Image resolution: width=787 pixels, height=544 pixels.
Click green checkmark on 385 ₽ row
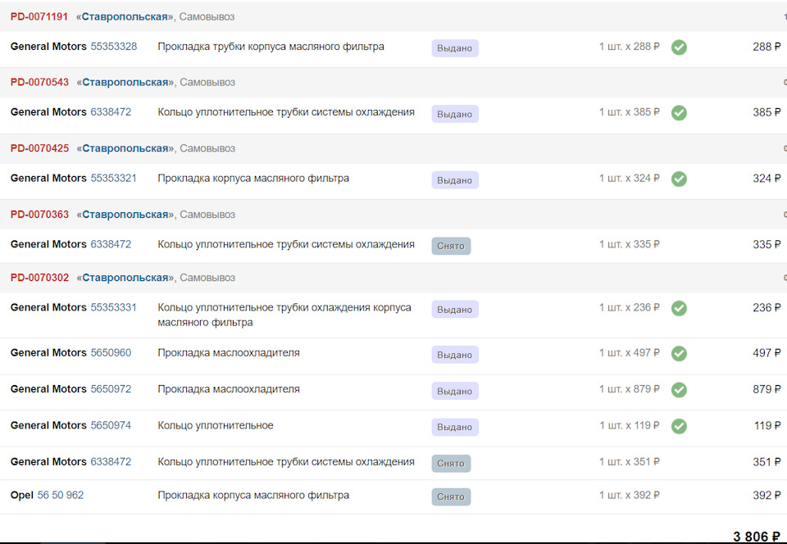coord(679,112)
